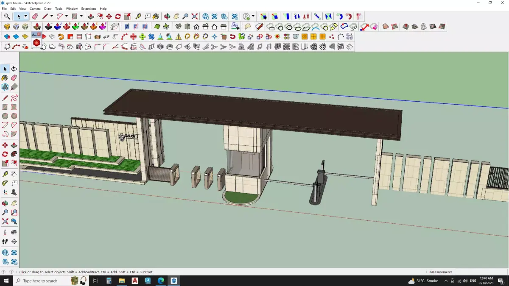Select the Walk footprints tool

click(x=5, y=242)
